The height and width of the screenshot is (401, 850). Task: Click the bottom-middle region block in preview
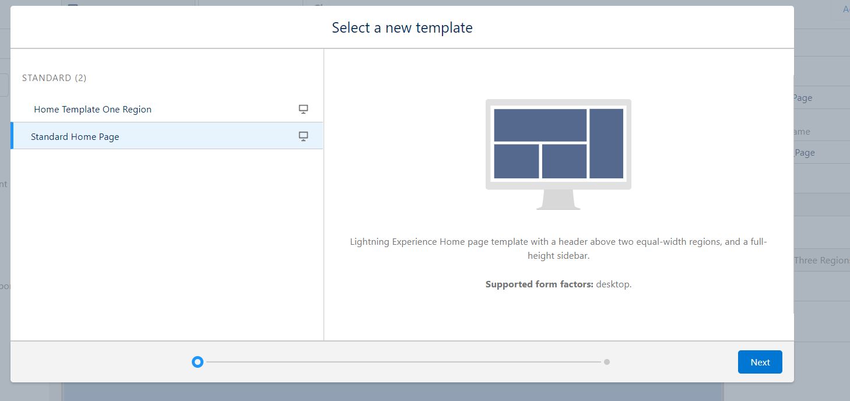[x=564, y=161]
